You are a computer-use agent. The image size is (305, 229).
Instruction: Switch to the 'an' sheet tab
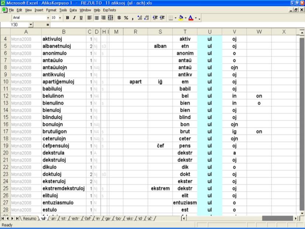(x=53, y=219)
